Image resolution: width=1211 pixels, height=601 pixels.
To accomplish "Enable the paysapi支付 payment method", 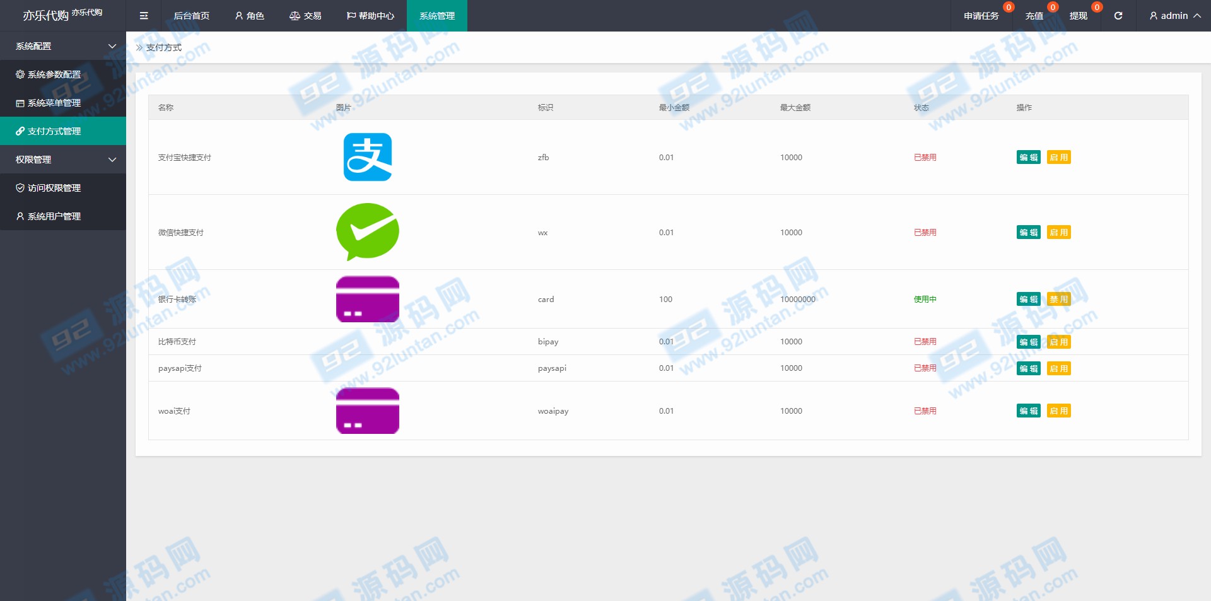I will coord(1059,368).
